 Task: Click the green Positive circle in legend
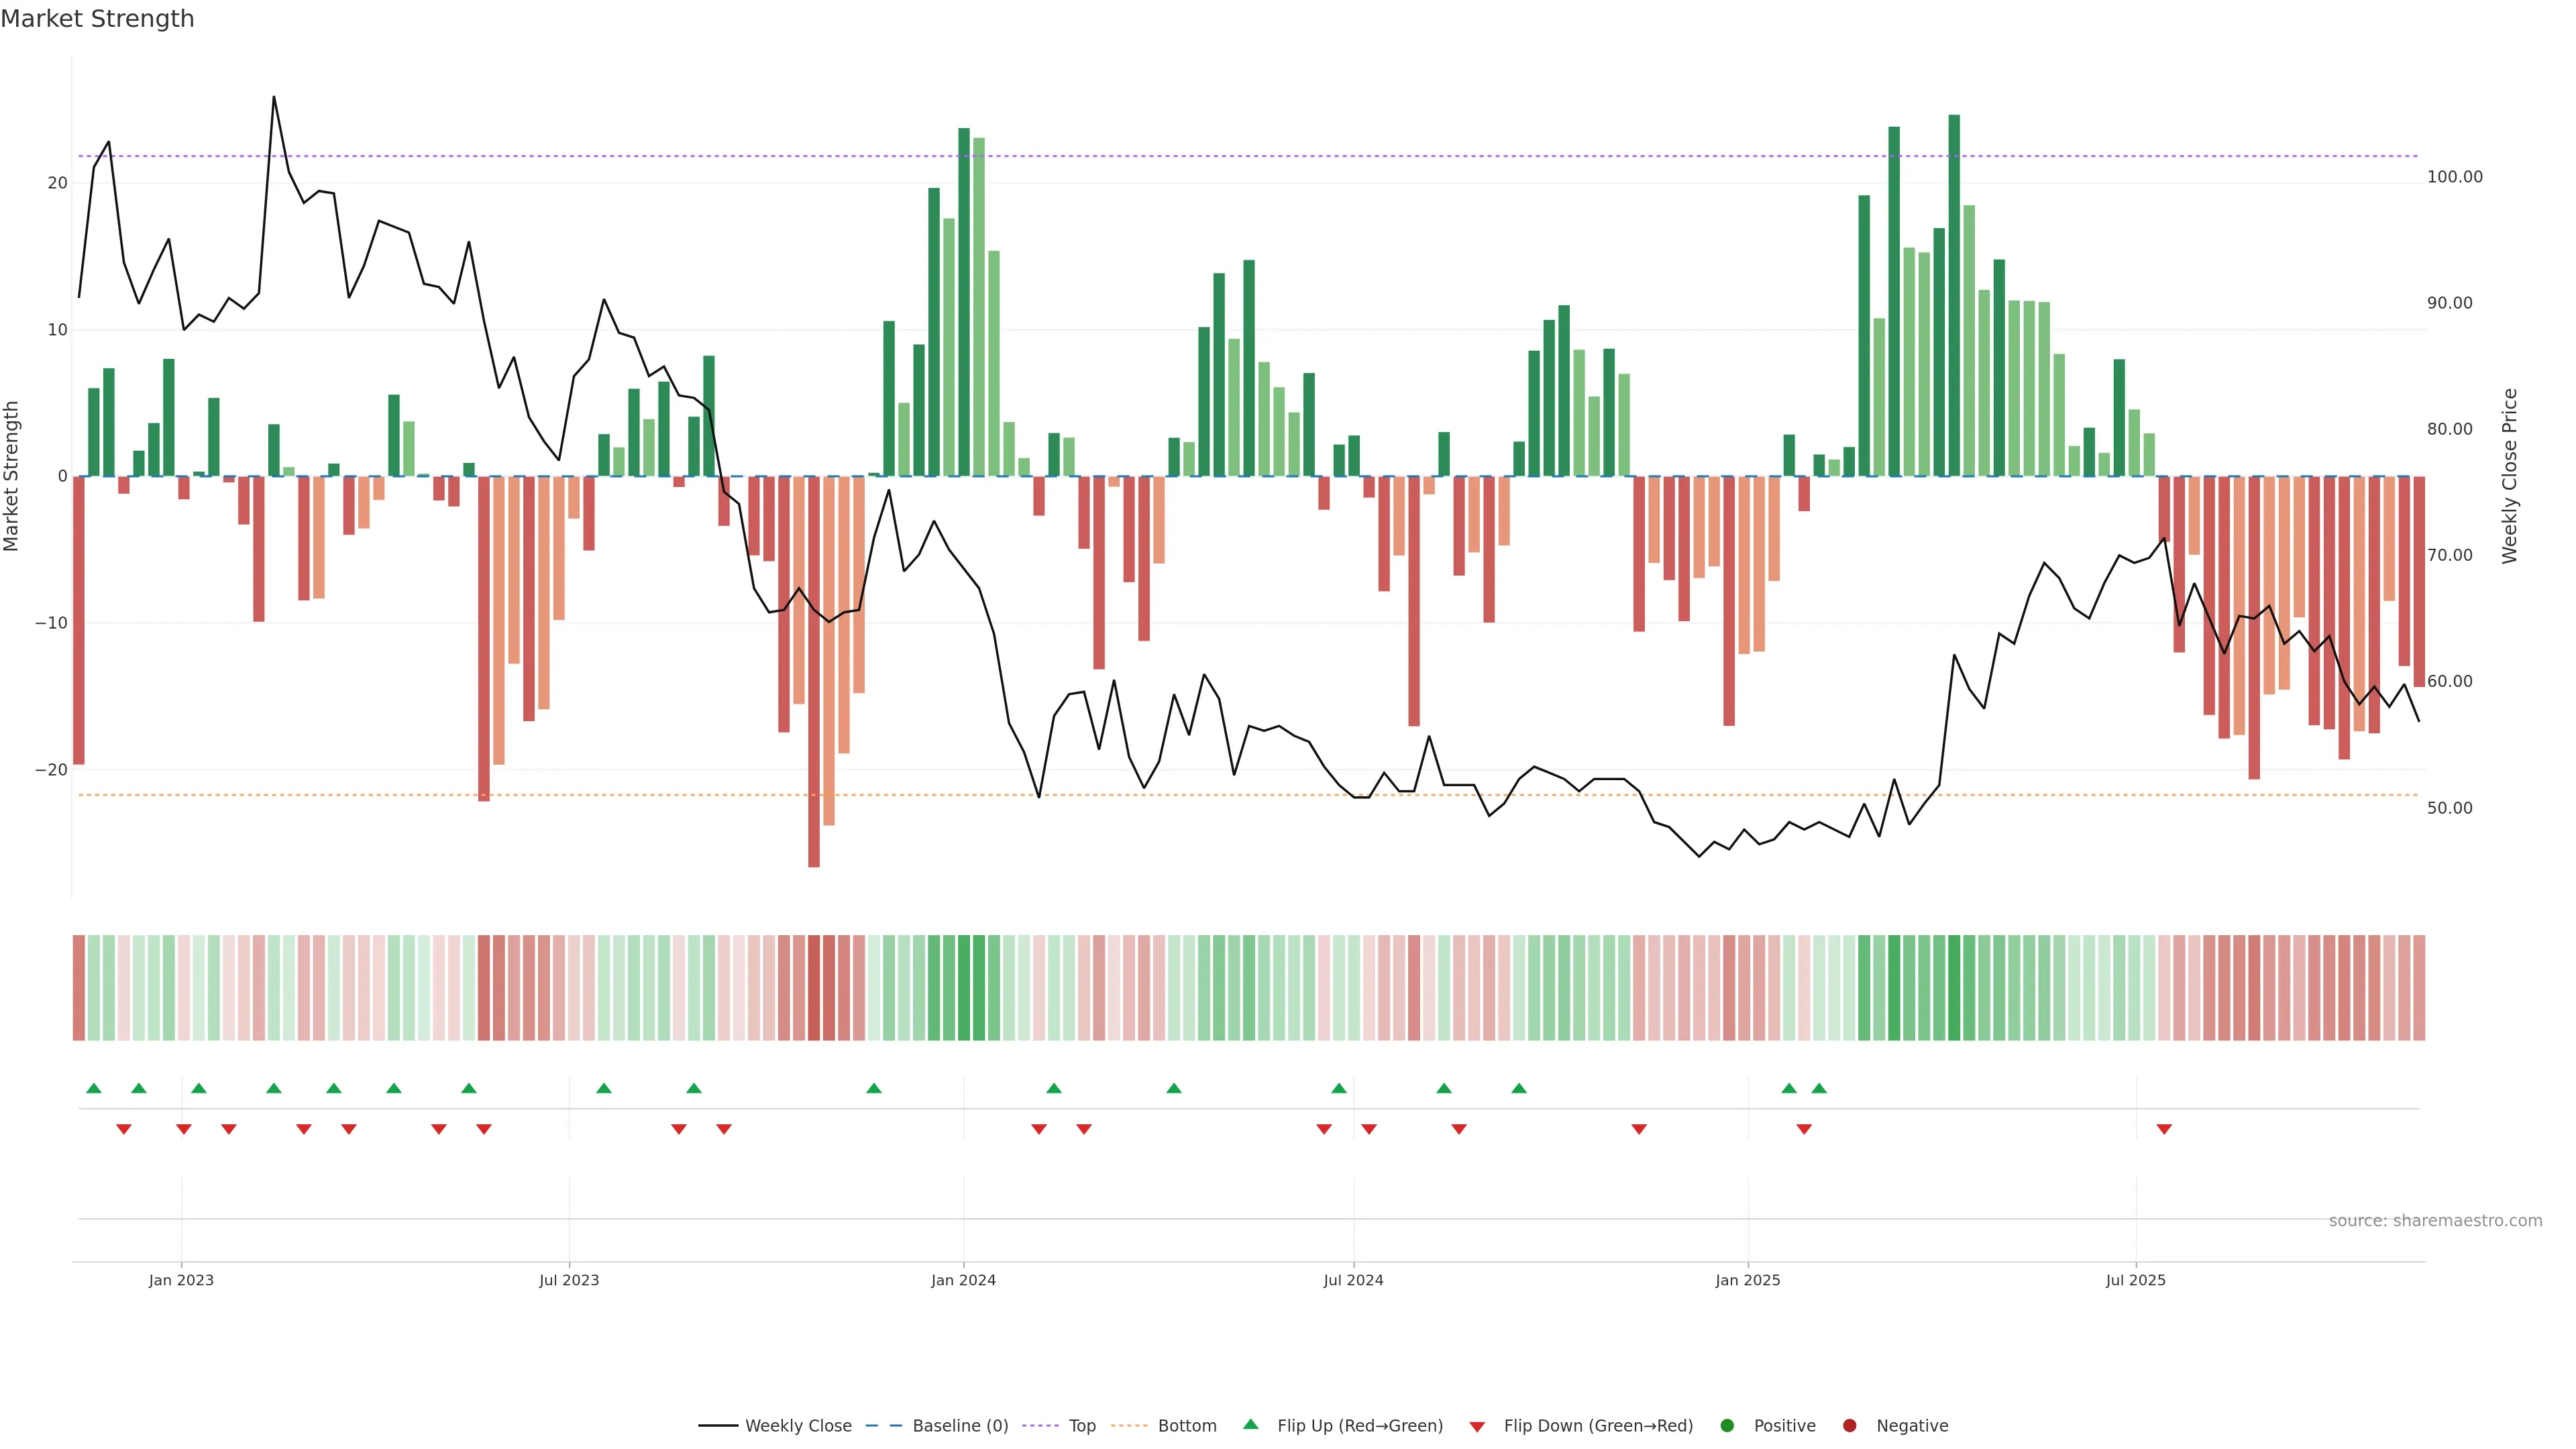(x=1727, y=1425)
